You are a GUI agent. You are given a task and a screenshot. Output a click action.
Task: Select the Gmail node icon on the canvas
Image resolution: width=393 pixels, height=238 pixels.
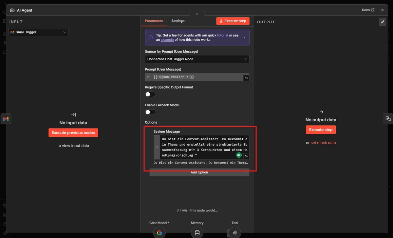click(x=6, y=119)
